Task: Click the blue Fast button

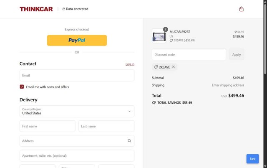Action: click(x=252, y=159)
